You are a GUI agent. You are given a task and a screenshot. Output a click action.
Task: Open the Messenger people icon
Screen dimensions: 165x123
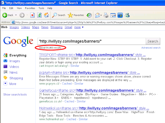127,15
